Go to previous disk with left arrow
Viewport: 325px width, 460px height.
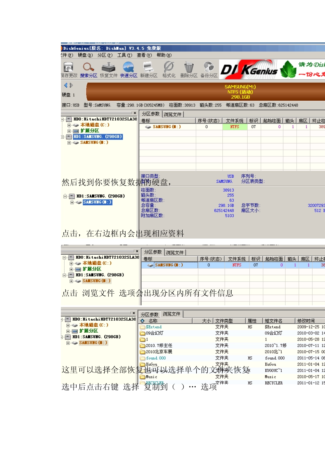coord(66,85)
